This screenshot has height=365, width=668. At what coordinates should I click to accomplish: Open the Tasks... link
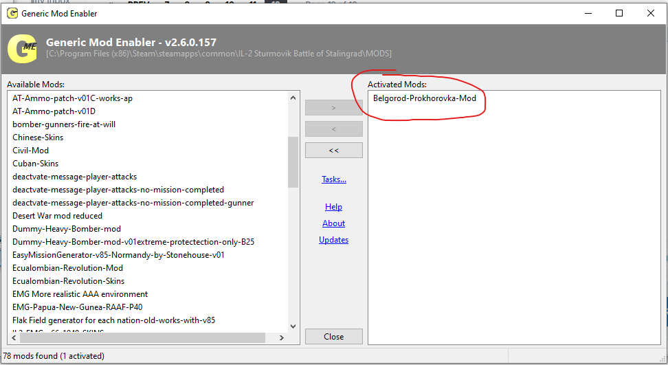click(x=334, y=179)
